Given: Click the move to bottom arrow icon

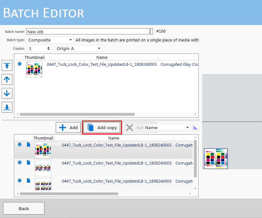Looking at the screenshot, I should pyautogui.click(x=7, y=107).
